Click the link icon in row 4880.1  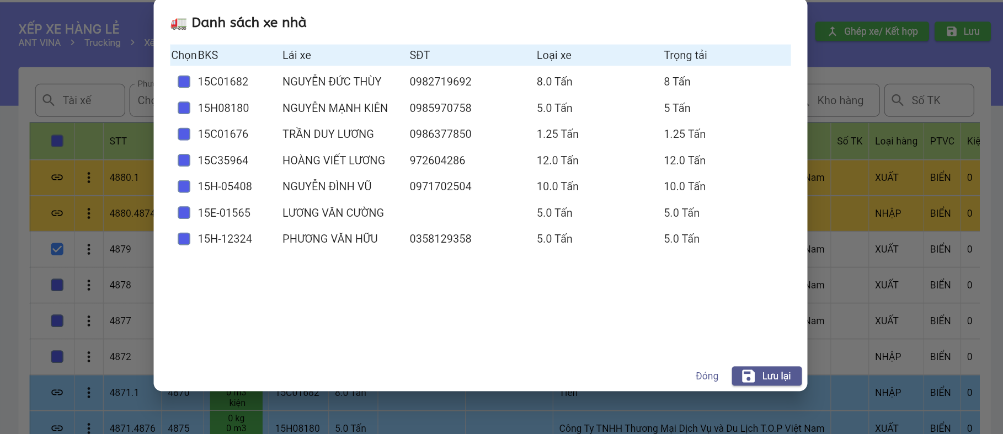click(57, 178)
